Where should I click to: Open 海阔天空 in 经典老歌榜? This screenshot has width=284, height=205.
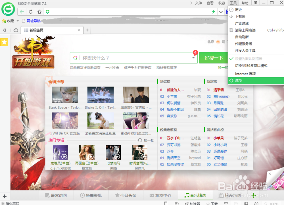pyautogui.click(x=174, y=158)
